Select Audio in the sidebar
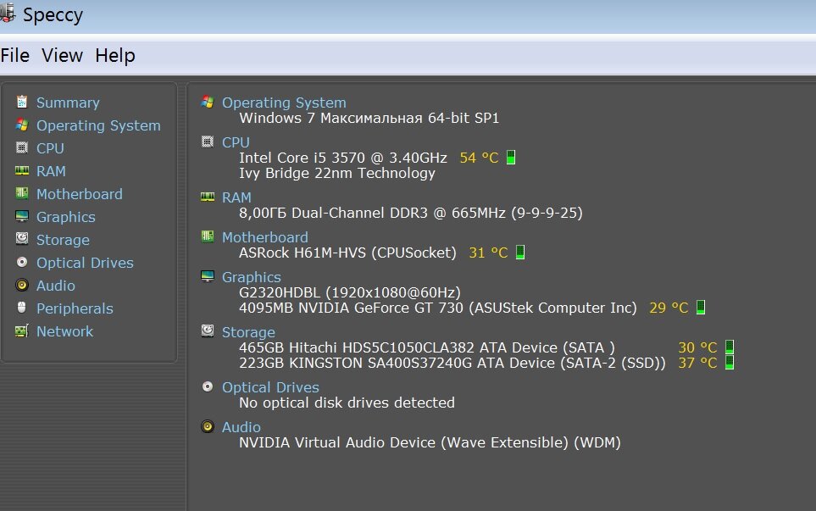The image size is (816, 511). pos(56,286)
